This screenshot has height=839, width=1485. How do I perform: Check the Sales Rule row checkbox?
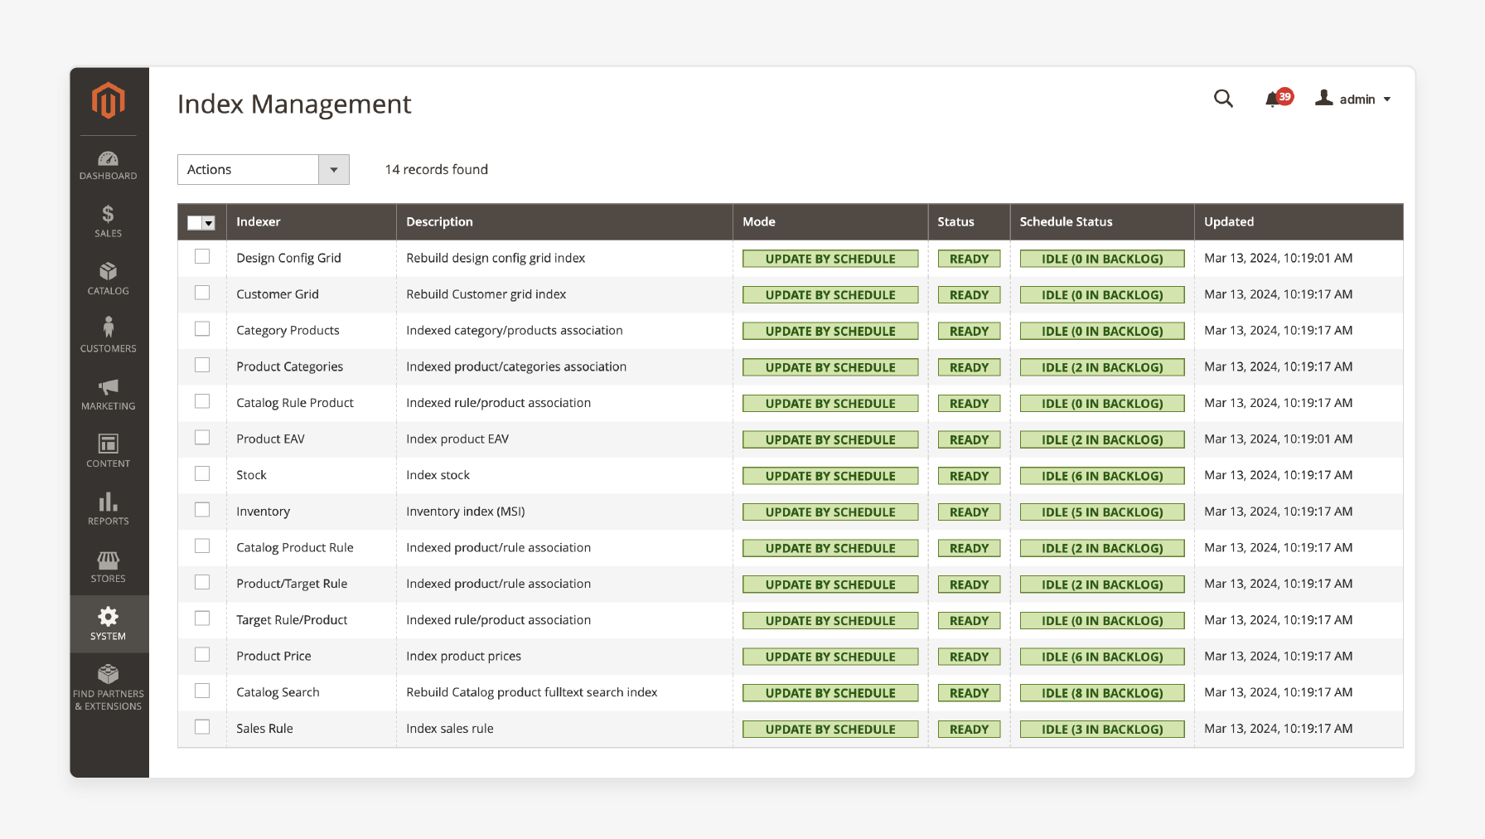point(202,727)
